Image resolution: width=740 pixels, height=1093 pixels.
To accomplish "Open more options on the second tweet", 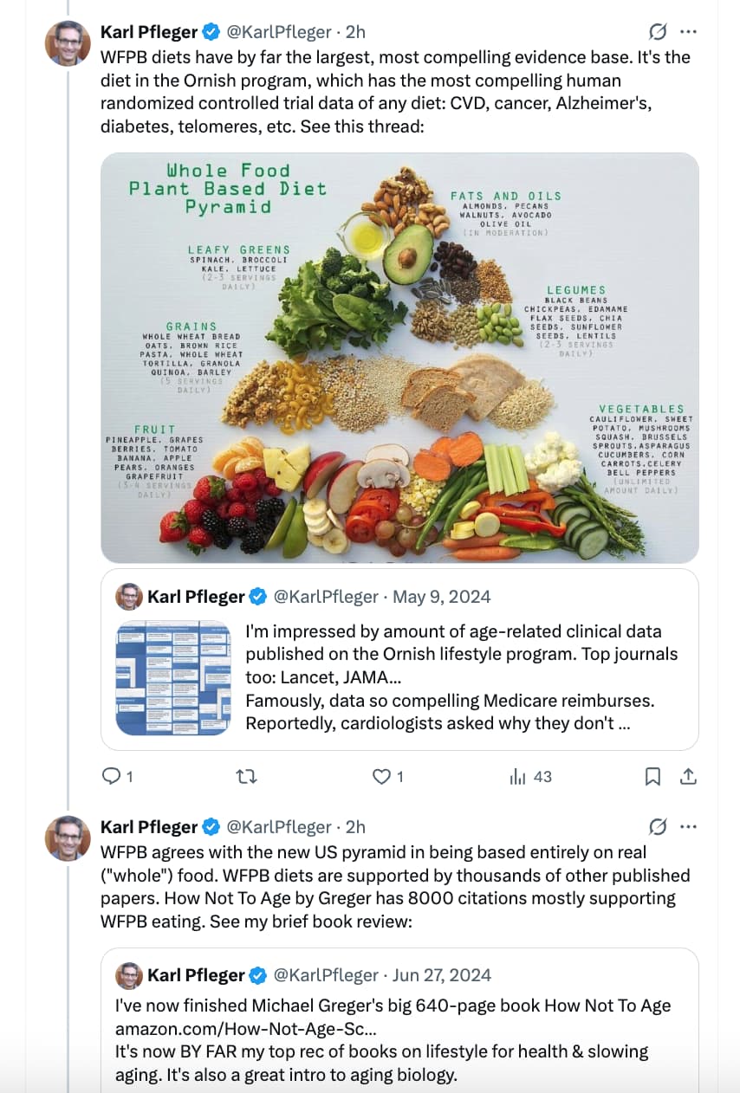I will click(x=688, y=827).
